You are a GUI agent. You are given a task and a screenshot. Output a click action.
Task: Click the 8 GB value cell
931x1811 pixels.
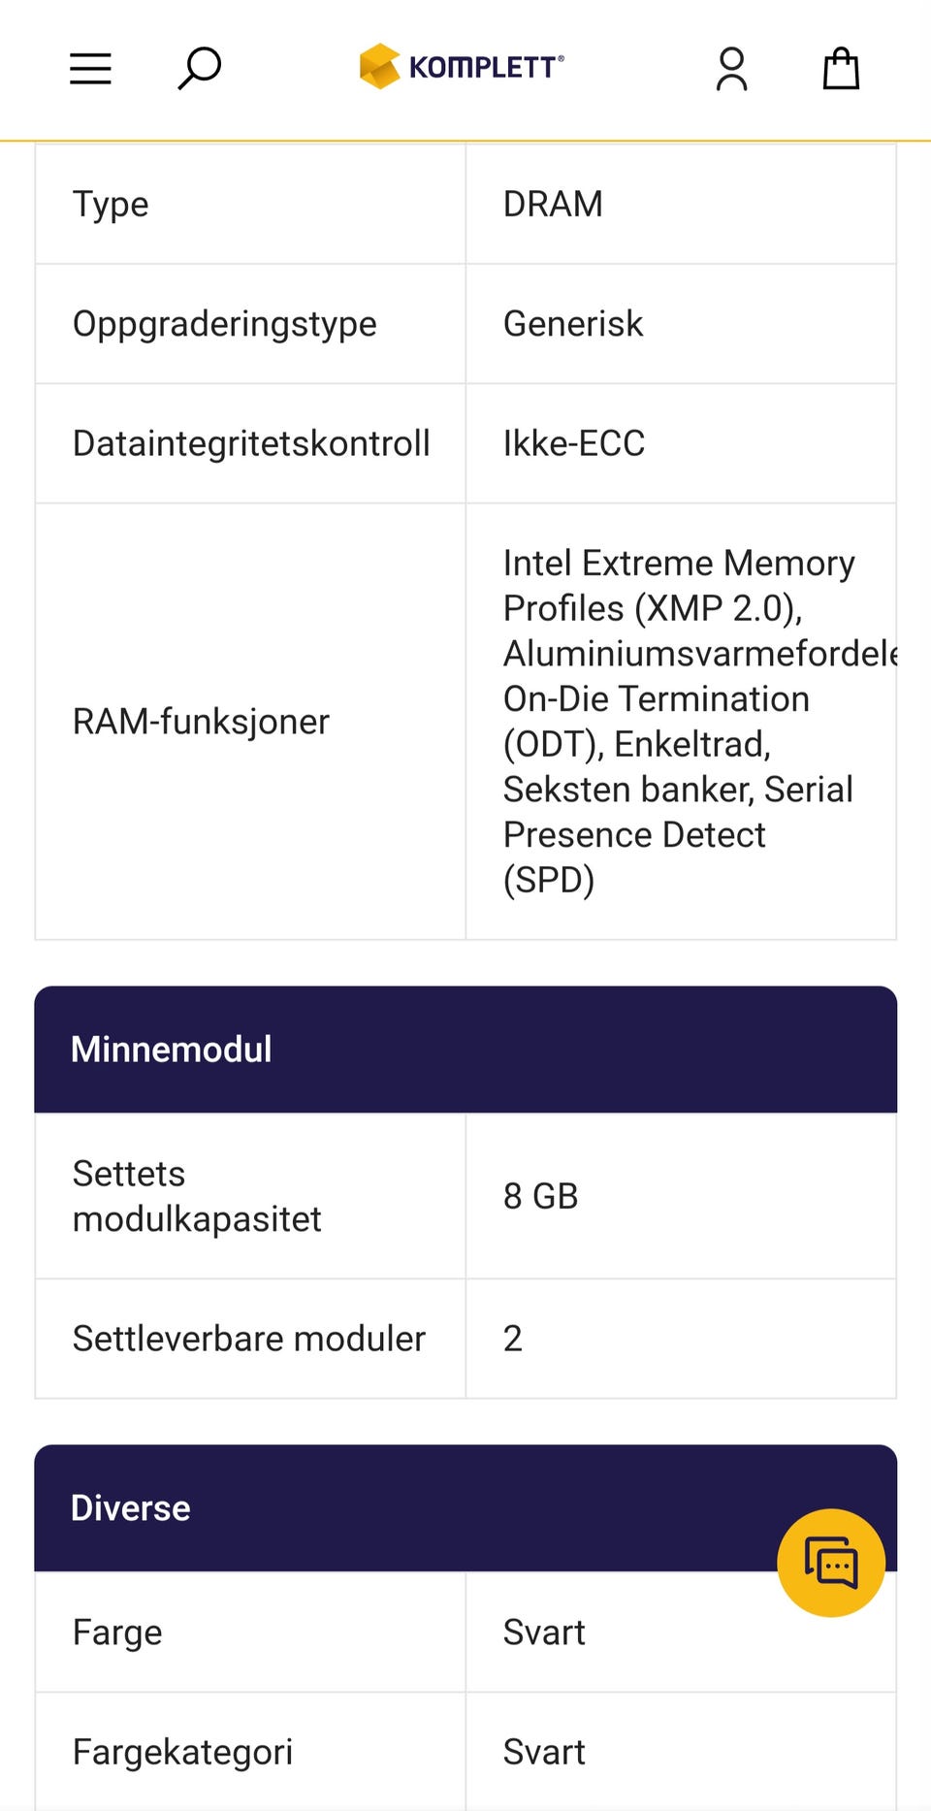tap(540, 1196)
